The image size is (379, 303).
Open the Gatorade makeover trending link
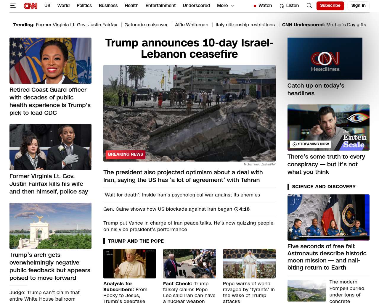(146, 25)
